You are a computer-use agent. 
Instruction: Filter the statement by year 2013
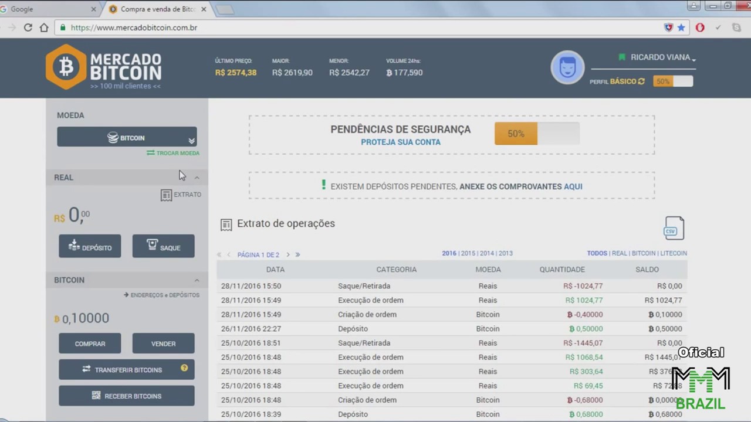point(506,253)
